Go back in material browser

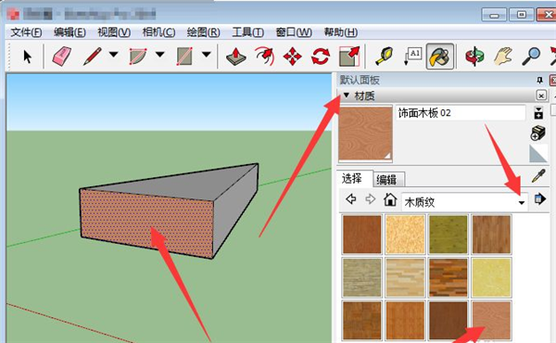[x=351, y=199]
